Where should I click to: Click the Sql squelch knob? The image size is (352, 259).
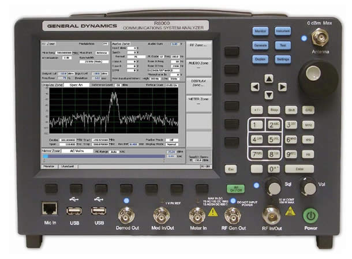[274, 187]
